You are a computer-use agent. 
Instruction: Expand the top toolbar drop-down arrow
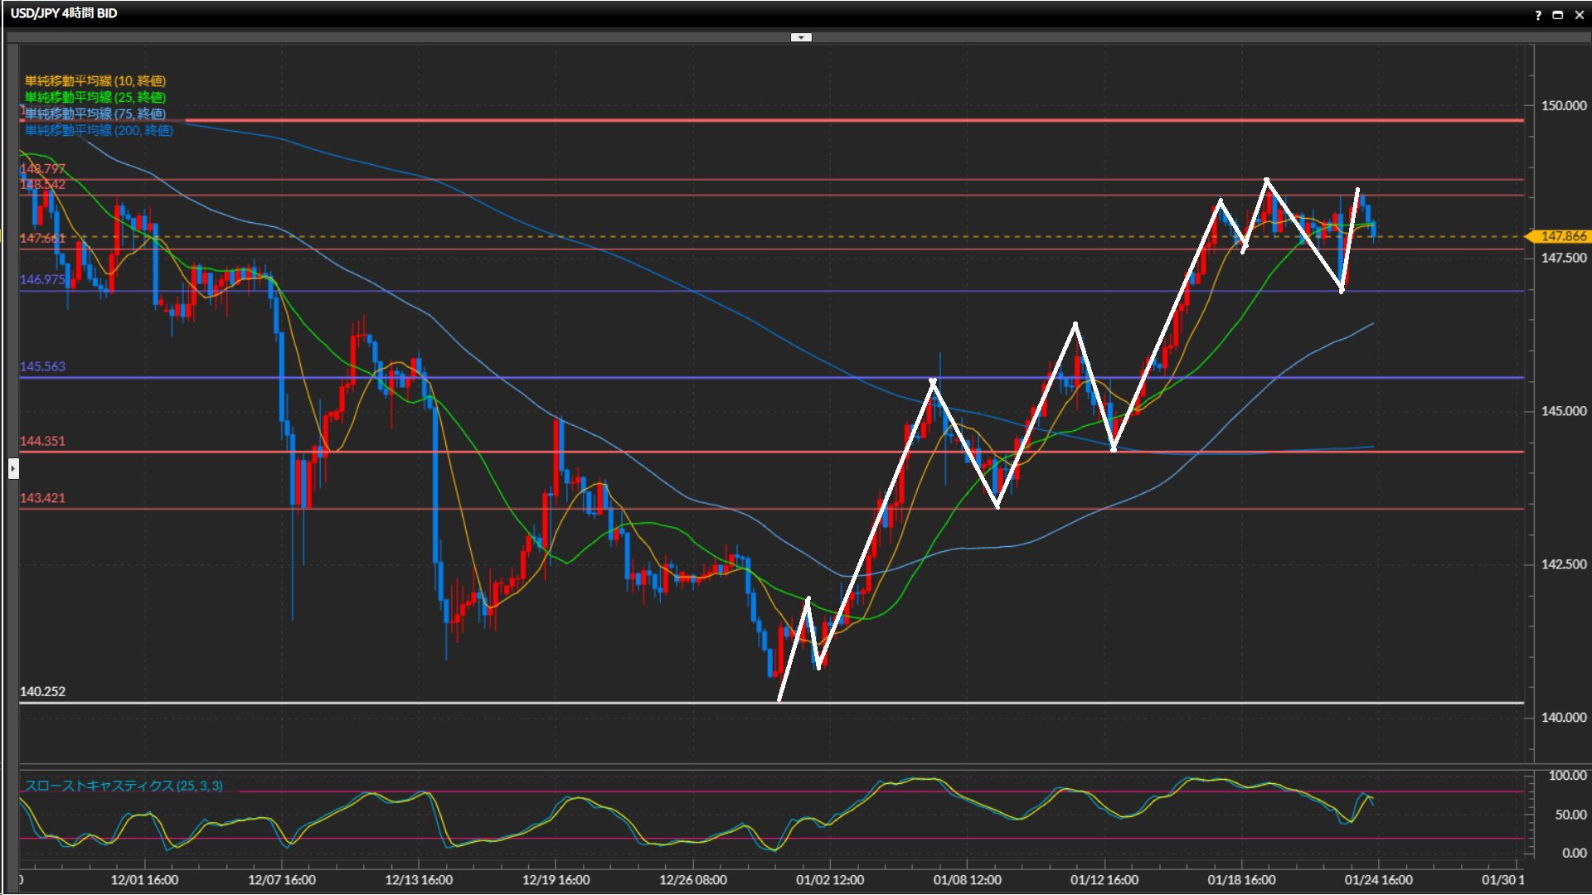[801, 37]
